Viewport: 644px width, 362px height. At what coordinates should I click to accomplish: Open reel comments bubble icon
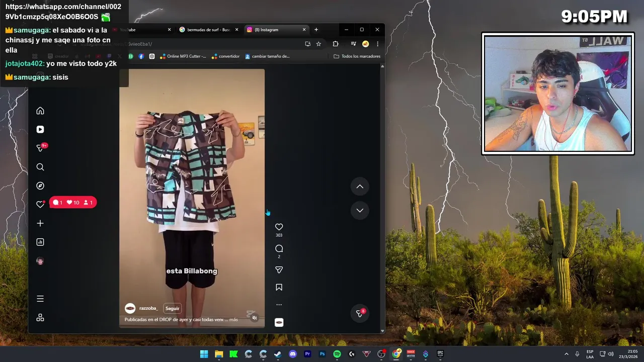tap(279, 248)
